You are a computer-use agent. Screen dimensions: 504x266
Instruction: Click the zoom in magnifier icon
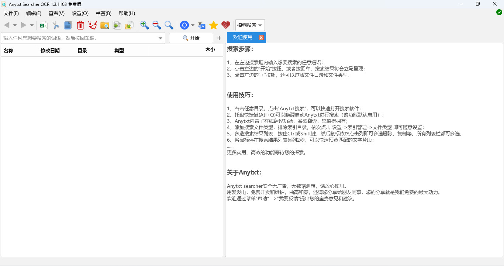(145, 25)
